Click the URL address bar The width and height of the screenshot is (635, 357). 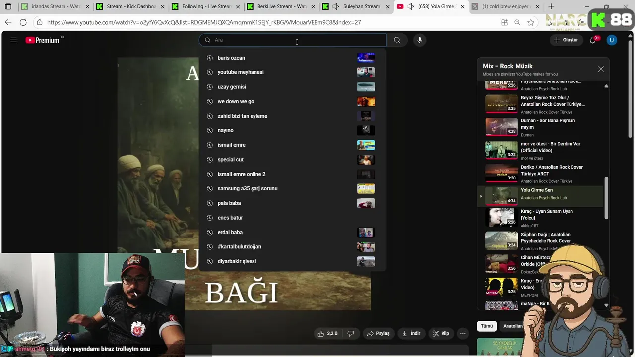point(268,22)
